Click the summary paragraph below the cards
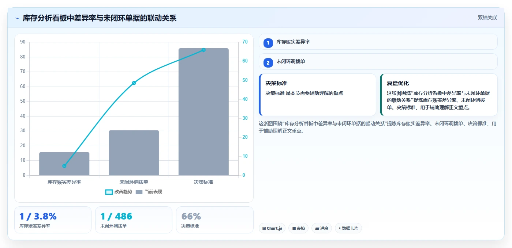The height and width of the screenshot is (248, 512). point(377,127)
